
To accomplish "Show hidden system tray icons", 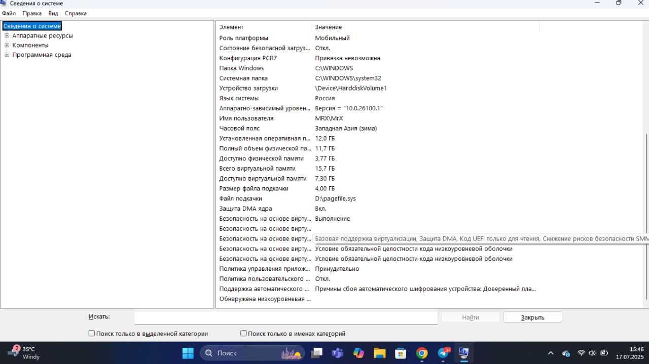I will pyautogui.click(x=551, y=353).
